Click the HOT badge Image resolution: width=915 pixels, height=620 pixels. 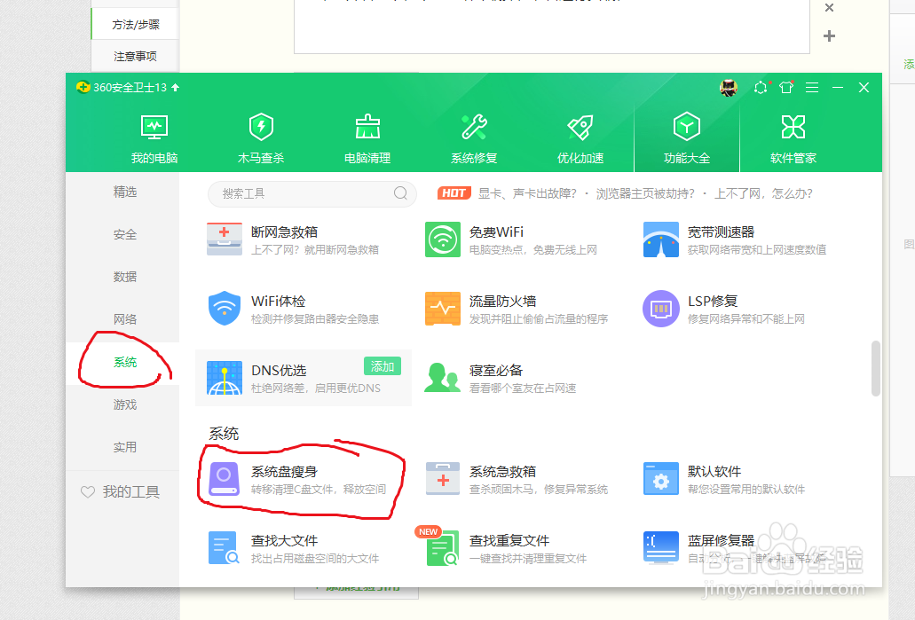pyautogui.click(x=454, y=193)
